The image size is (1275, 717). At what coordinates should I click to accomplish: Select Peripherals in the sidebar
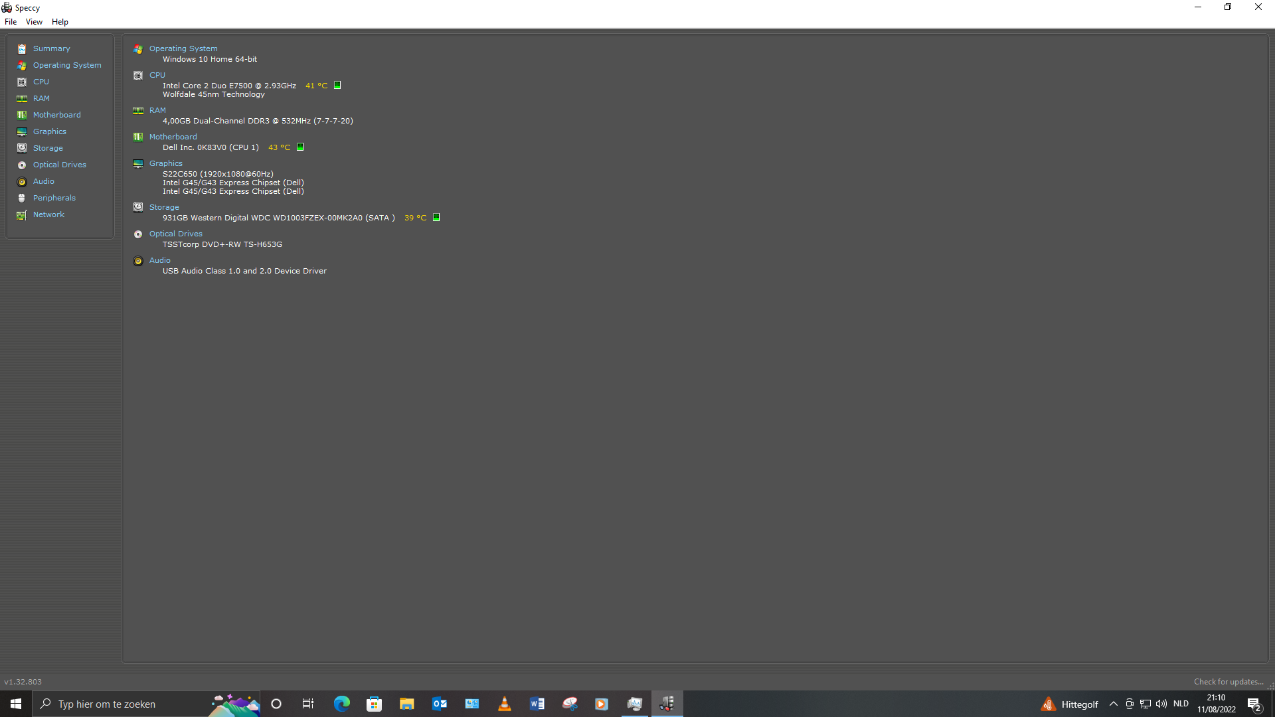coord(54,198)
